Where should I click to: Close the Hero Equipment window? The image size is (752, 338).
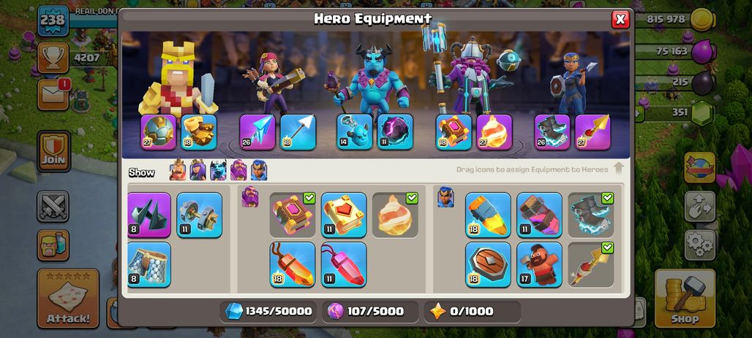(620, 19)
